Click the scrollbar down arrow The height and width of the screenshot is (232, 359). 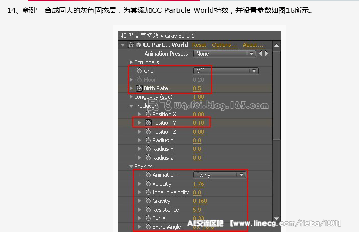[277, 219]
